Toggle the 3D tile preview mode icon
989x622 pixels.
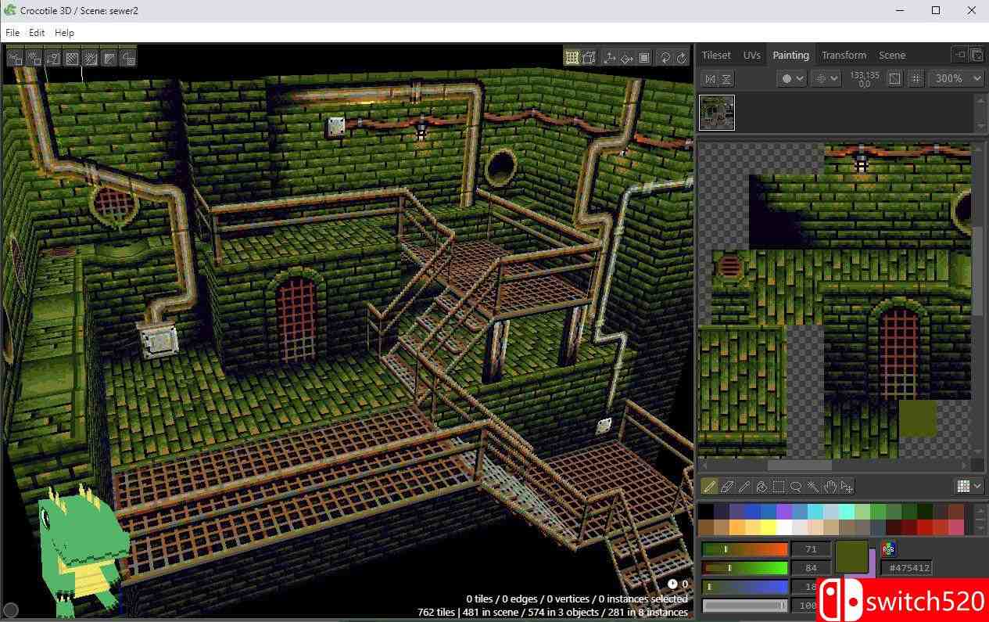(x=589, y=57)
